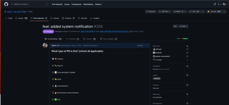Click NsdHSO's review comment icon
The image size is (229, 105).
click(187, 53)
